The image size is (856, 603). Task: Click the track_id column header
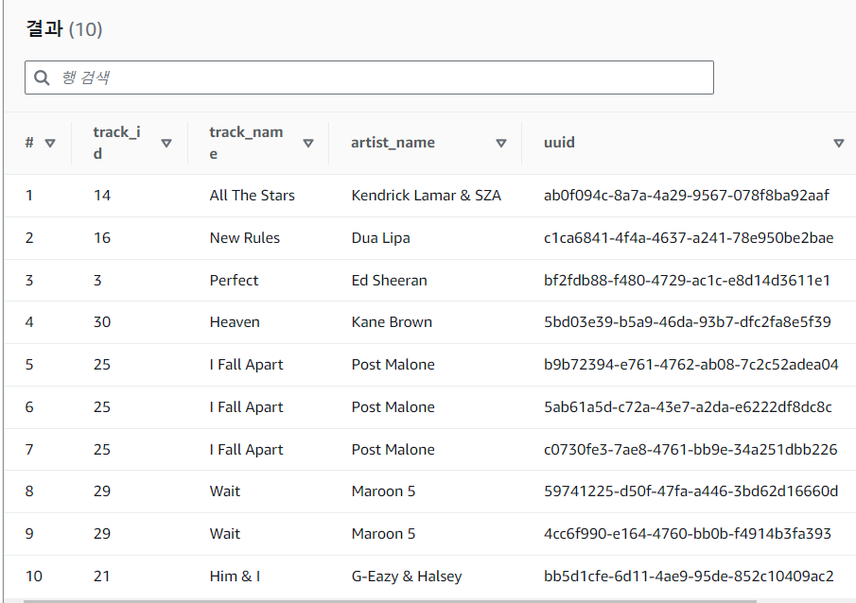point(117,143)
